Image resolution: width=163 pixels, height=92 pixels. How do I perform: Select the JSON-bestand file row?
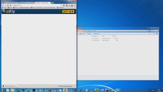coord(105,40)
